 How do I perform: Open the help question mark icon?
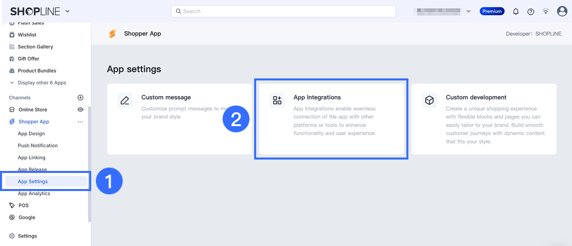pos(531,11)
